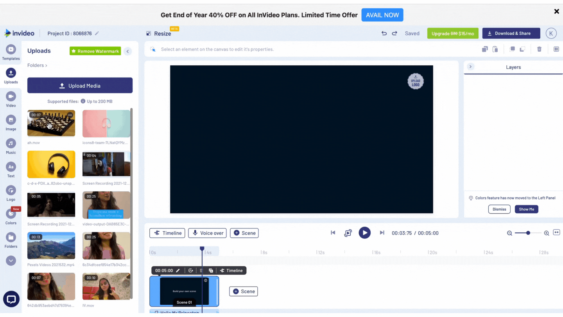Click the playhead marker on the timeline ruler
Screen dimensions: 563x317
[x=202, y=249]
